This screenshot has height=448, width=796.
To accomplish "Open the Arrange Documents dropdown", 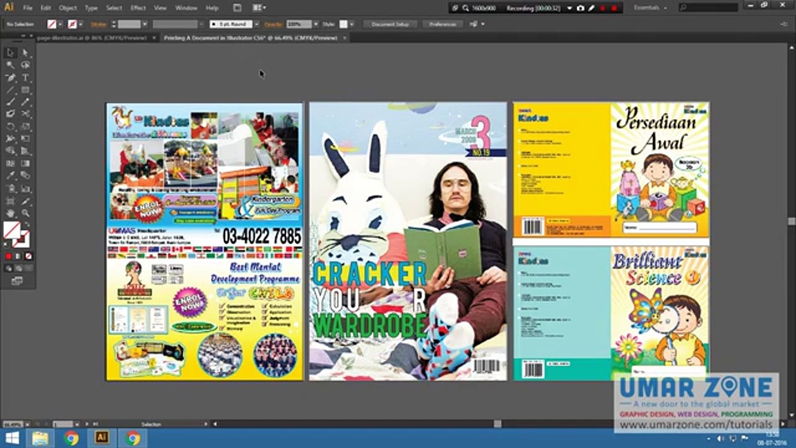I will pos(259,8).
